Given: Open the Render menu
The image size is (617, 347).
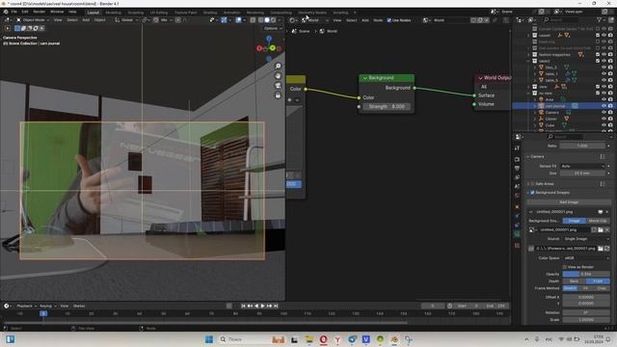Looking at the screenshot, I should [x=40, y=12].
